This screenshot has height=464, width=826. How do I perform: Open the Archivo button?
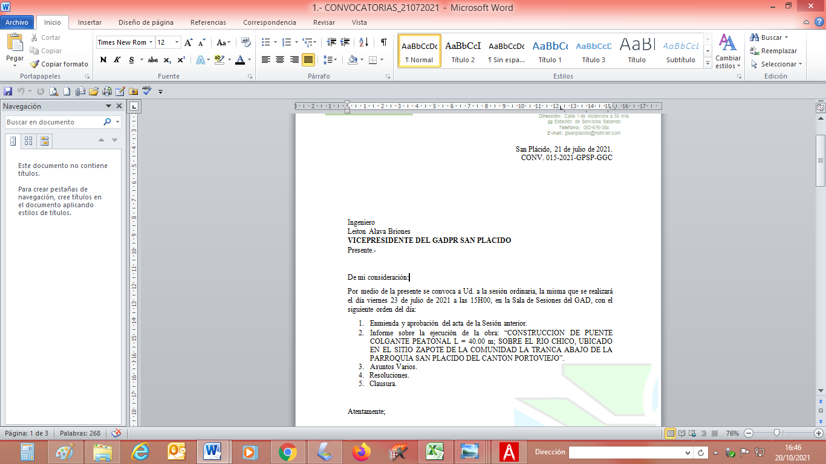click(17, 22)
